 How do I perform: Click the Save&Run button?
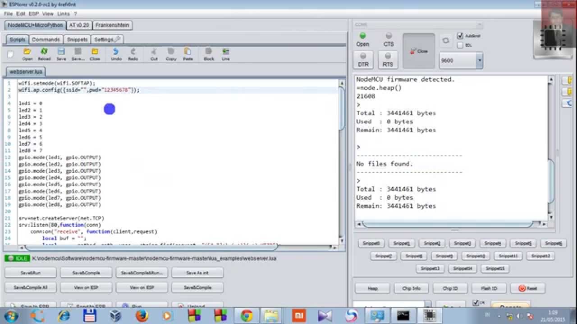(31, 273)
